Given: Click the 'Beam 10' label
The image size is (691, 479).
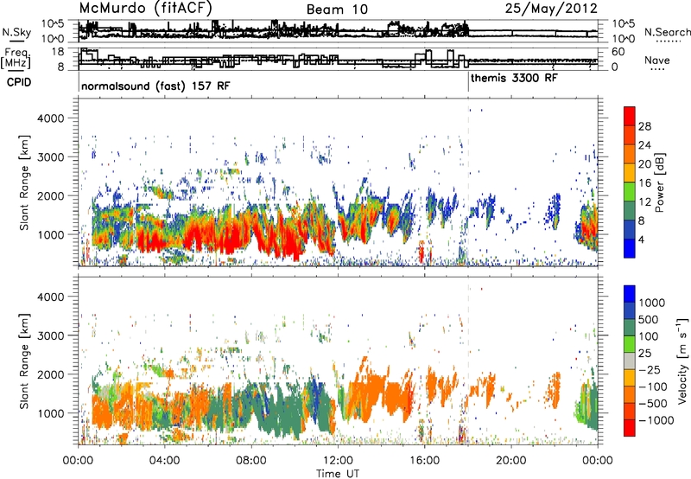Looking at the screenshot, I should pos(337,10).
